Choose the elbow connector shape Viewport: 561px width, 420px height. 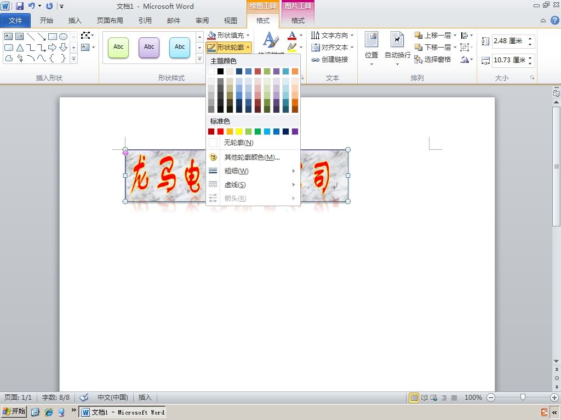31,48
